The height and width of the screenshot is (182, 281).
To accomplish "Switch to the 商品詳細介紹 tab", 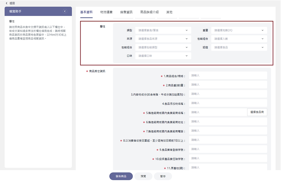I will point(149,12).
